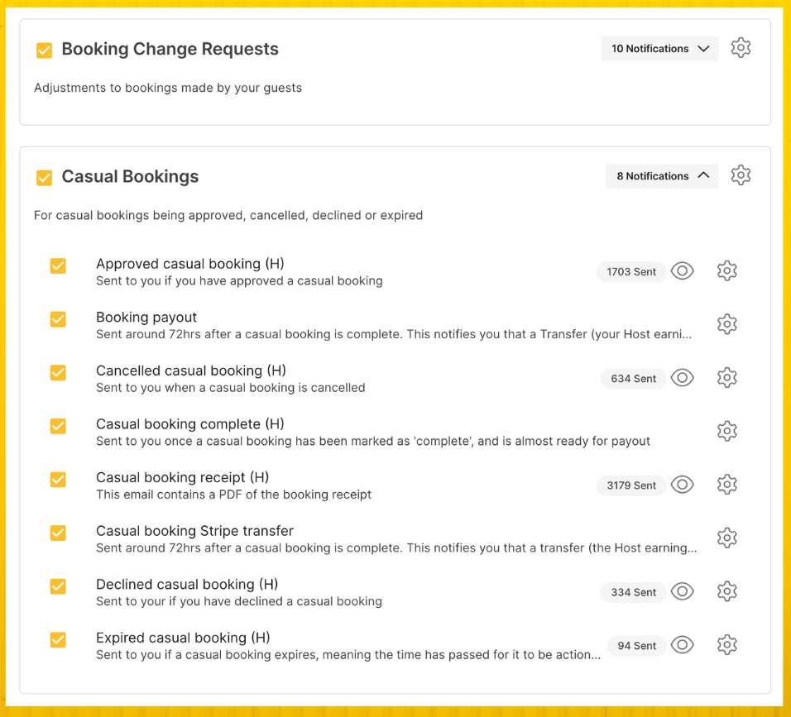The height and width of the screenshot is (717, 791).
Task: Open settings gear for Casual Bookings section
Action: pos(741,175)
